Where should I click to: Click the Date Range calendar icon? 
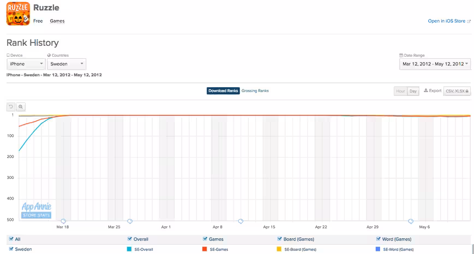401,55
